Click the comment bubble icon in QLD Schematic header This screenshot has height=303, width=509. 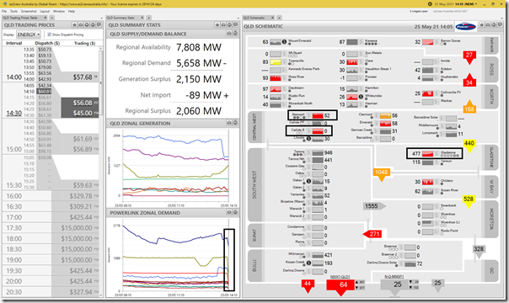501,25
